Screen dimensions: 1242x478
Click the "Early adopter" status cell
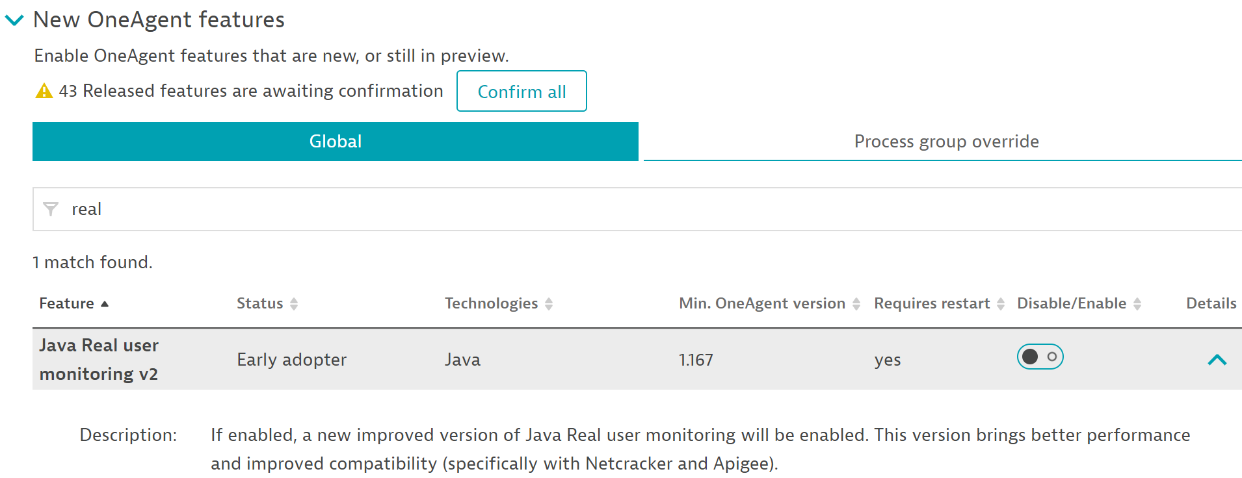[291, 360]
